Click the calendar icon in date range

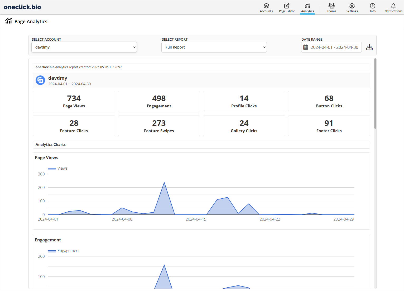pyautogui.click(x=306, y=47)
